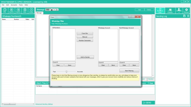Save the All Numbers list
The width and height of the screenshot is (191, 107).
pos(70,65)
